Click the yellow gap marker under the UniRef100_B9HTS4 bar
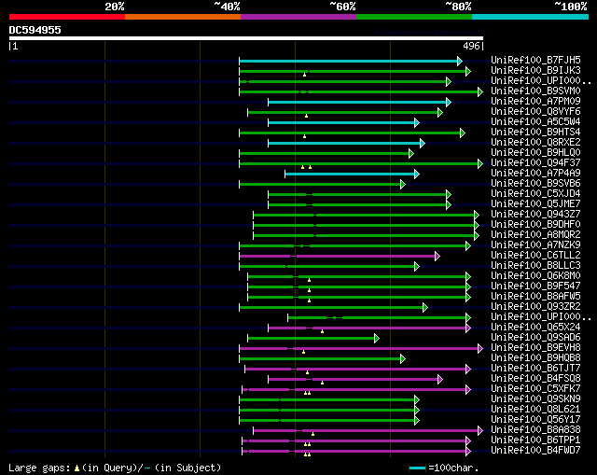Image resolution: width=597 pixels, height=475 pixels. click(304, 136)
